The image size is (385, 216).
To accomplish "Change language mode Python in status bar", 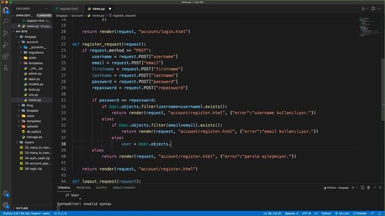I will tap(326, 214).
